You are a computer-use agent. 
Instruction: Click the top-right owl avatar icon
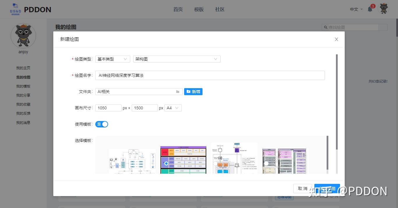click(383, 9)
